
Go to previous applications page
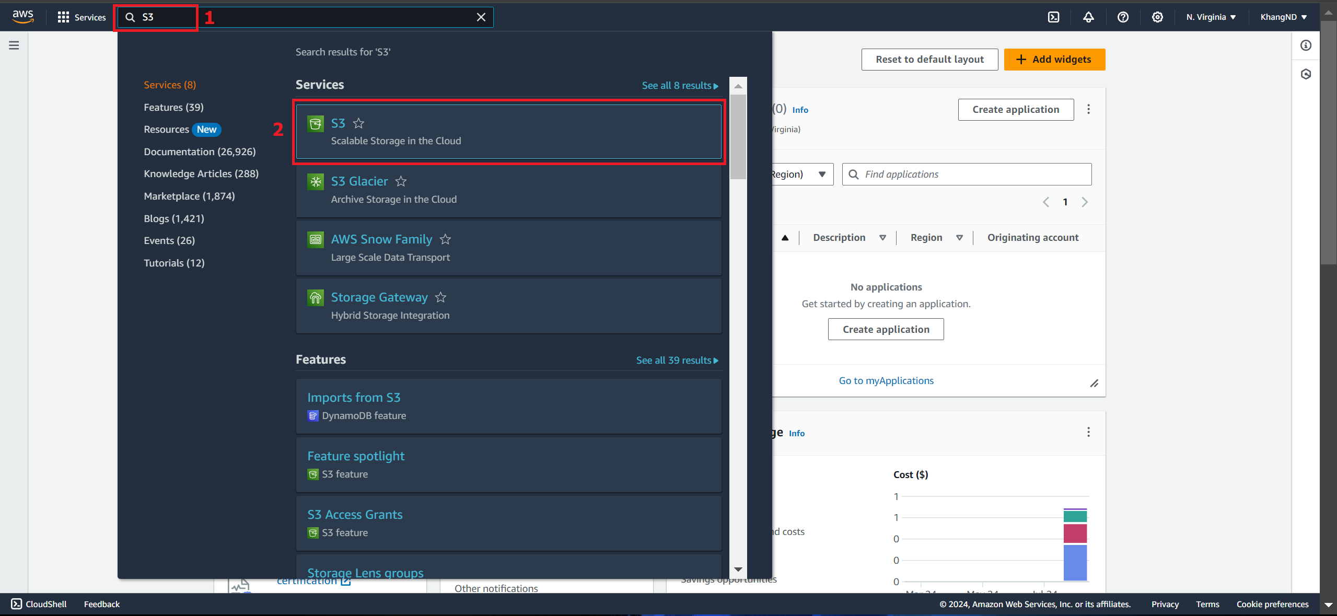tap(1046, 202)
